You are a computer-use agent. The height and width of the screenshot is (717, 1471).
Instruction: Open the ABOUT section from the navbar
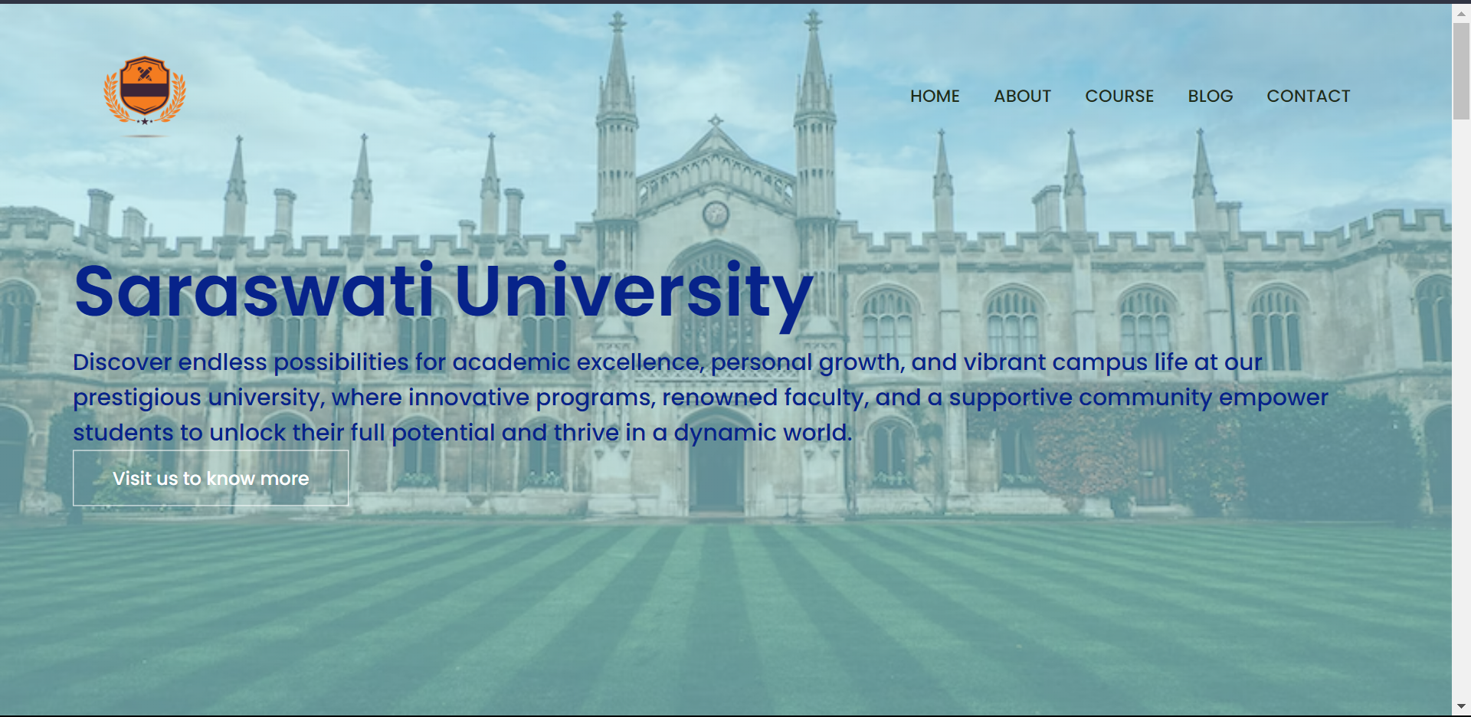tap(1022, 96)
